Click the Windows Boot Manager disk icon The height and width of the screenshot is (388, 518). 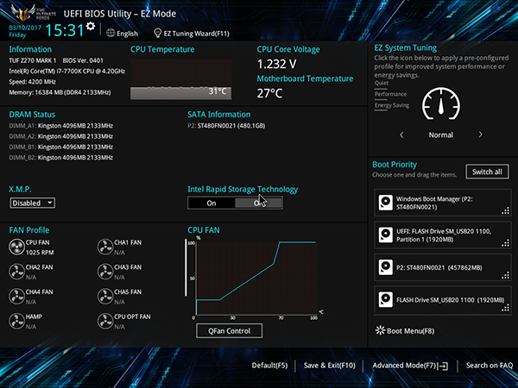coord(386,203)
